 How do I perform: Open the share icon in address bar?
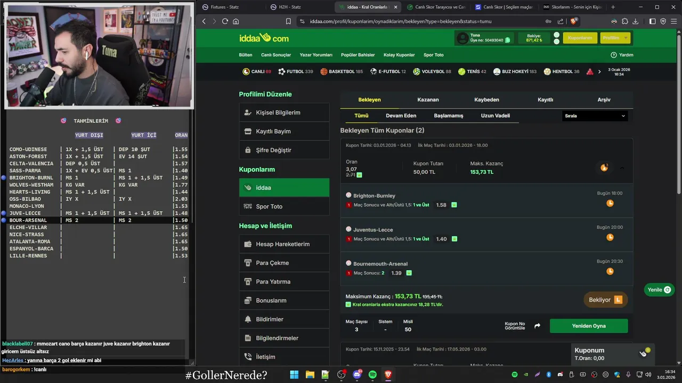coord(561,21)
